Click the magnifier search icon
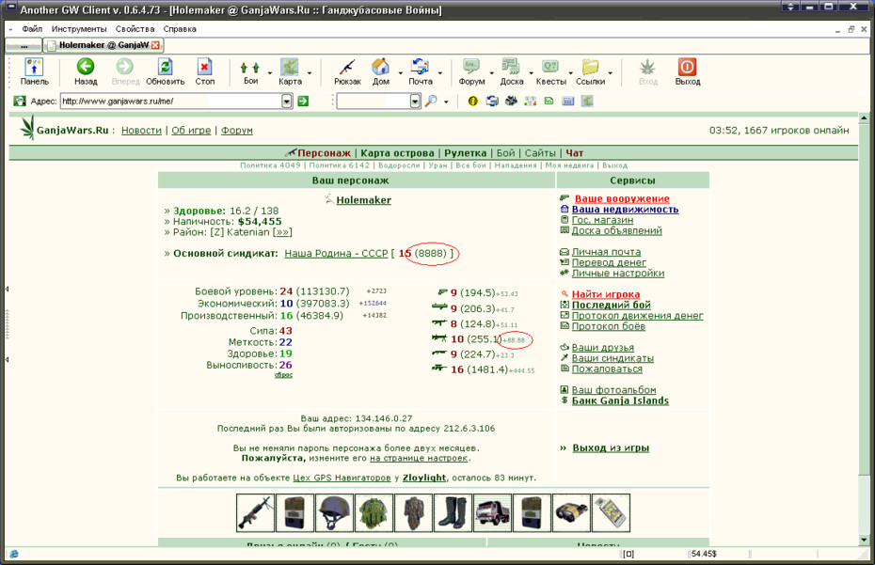The width and height of the screenshot is (875, 565). coord(431,101)
